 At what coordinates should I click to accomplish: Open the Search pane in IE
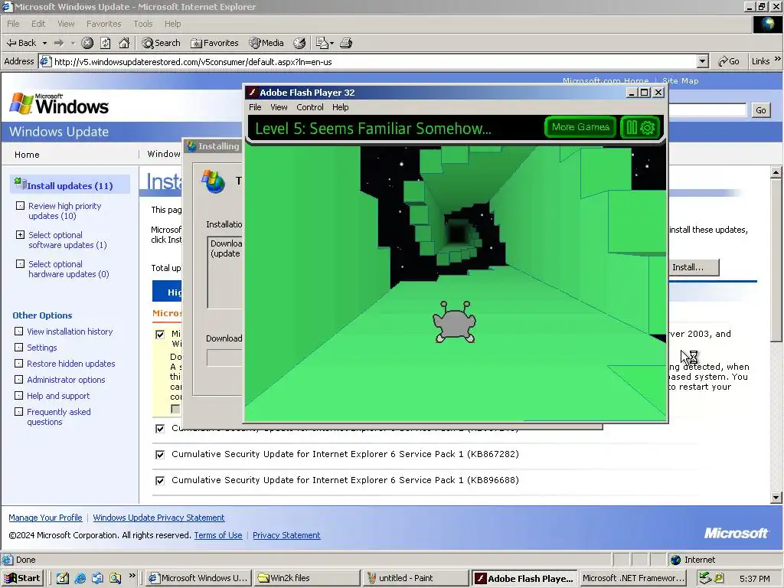click(161, 43)
